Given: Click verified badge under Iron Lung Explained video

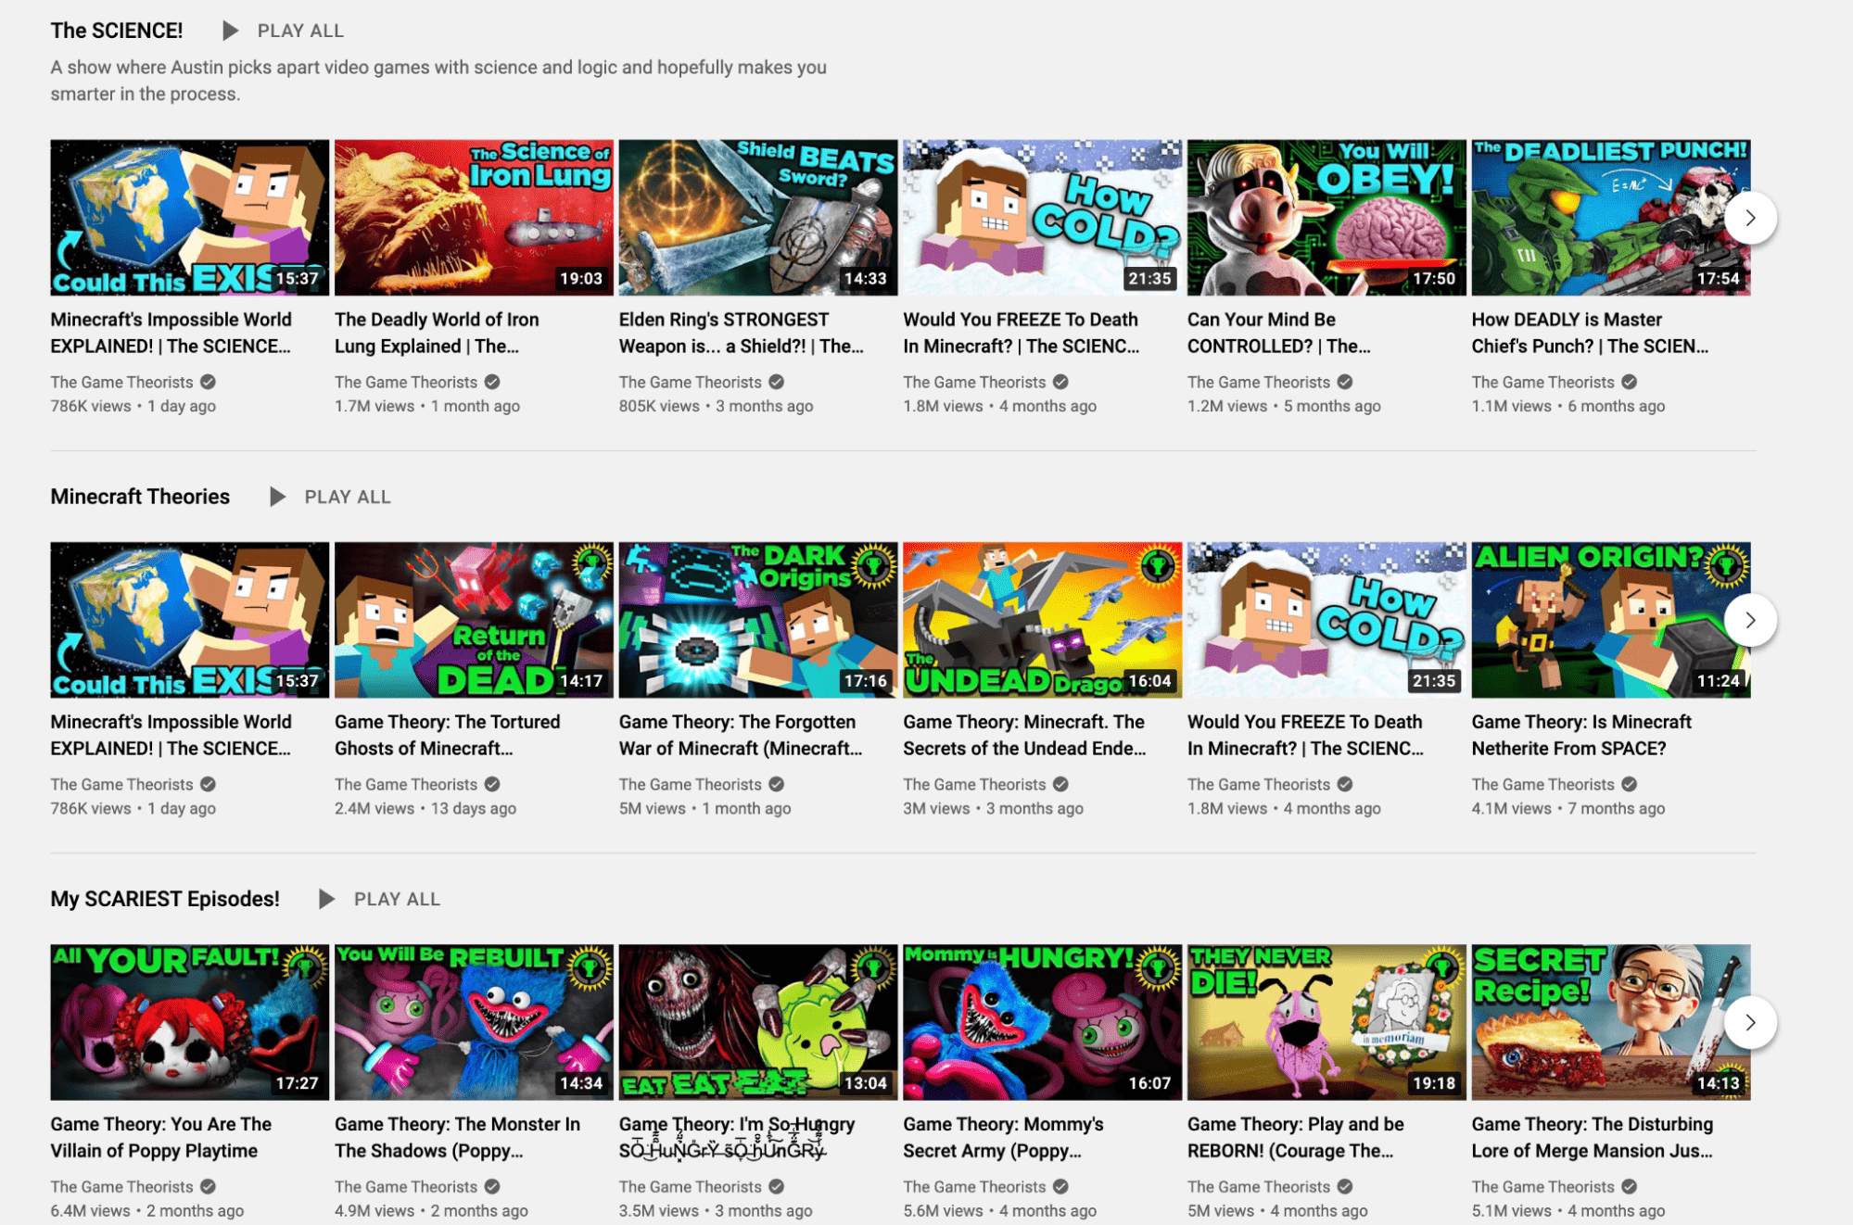Looking at the screenshot, I should pyautogui.click(x=492, y=382).
